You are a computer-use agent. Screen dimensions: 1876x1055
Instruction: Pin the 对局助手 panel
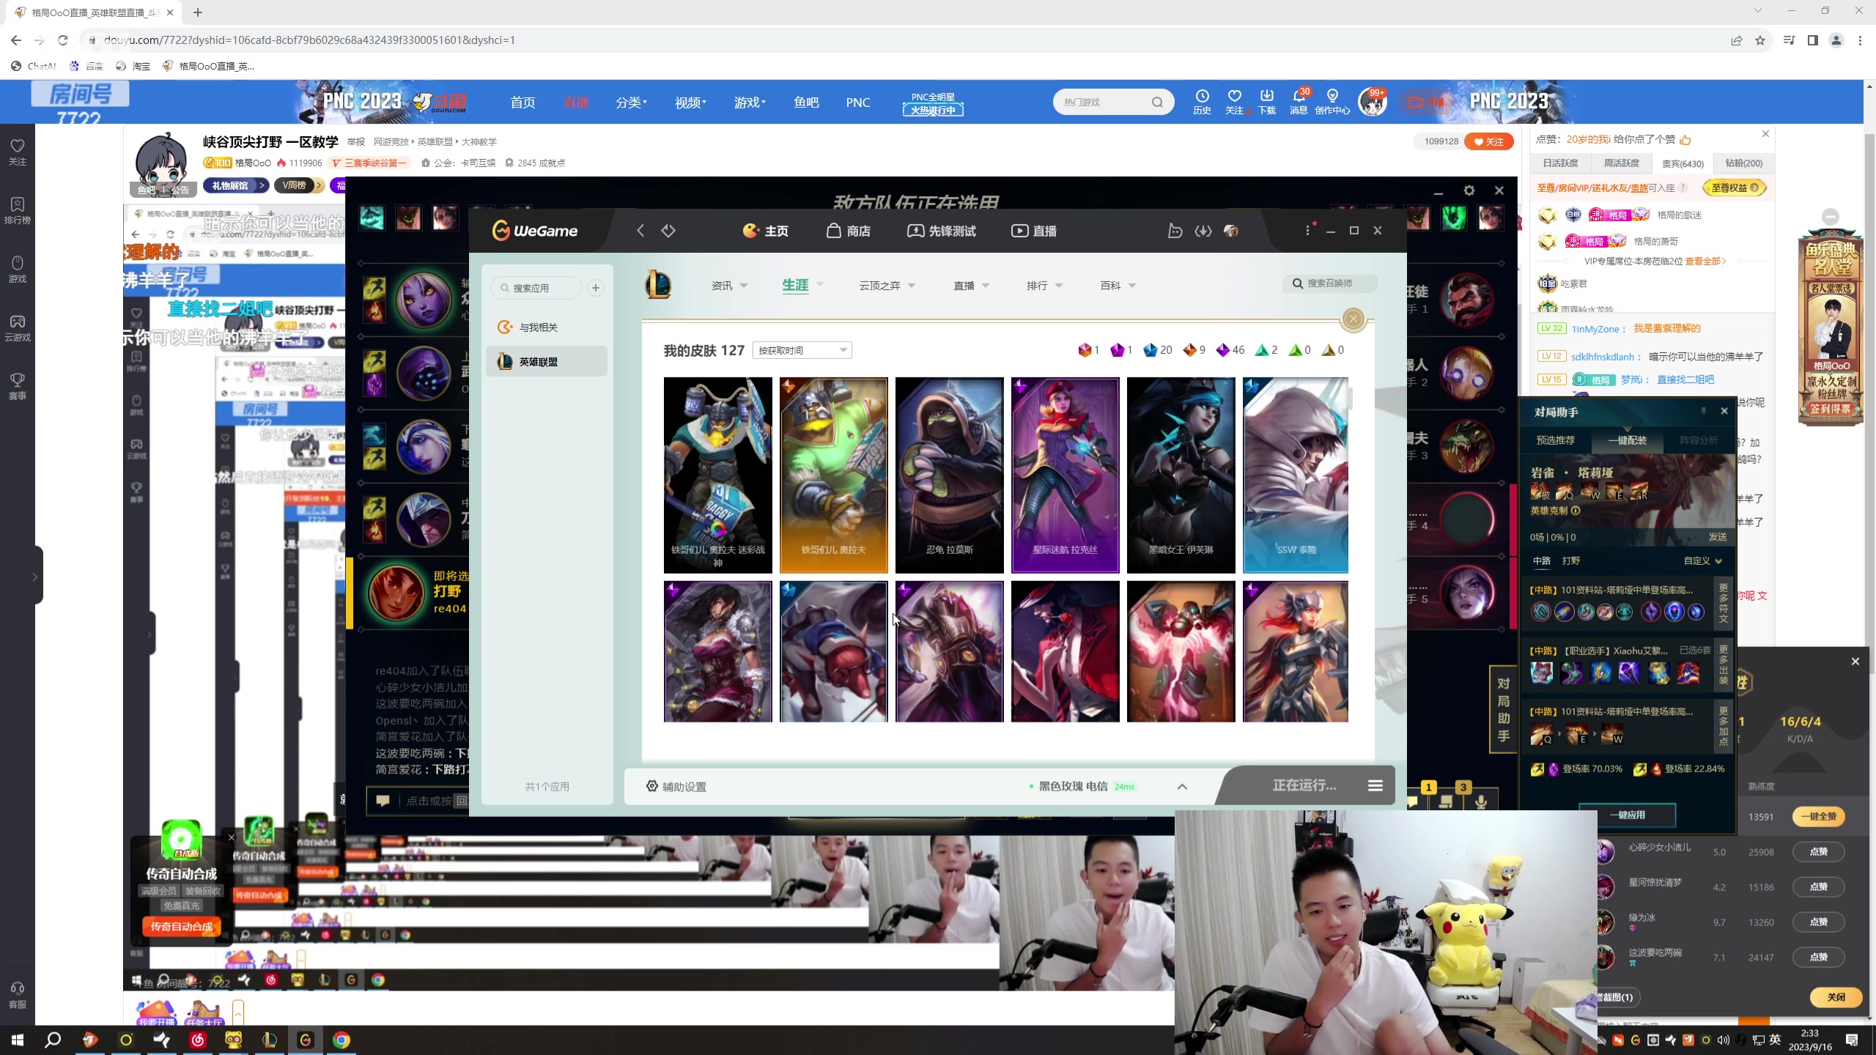click(1704, 411)
